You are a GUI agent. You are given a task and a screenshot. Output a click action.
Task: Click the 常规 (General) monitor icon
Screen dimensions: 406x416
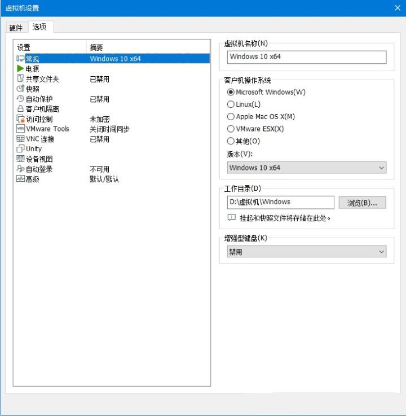pos(20,59)
